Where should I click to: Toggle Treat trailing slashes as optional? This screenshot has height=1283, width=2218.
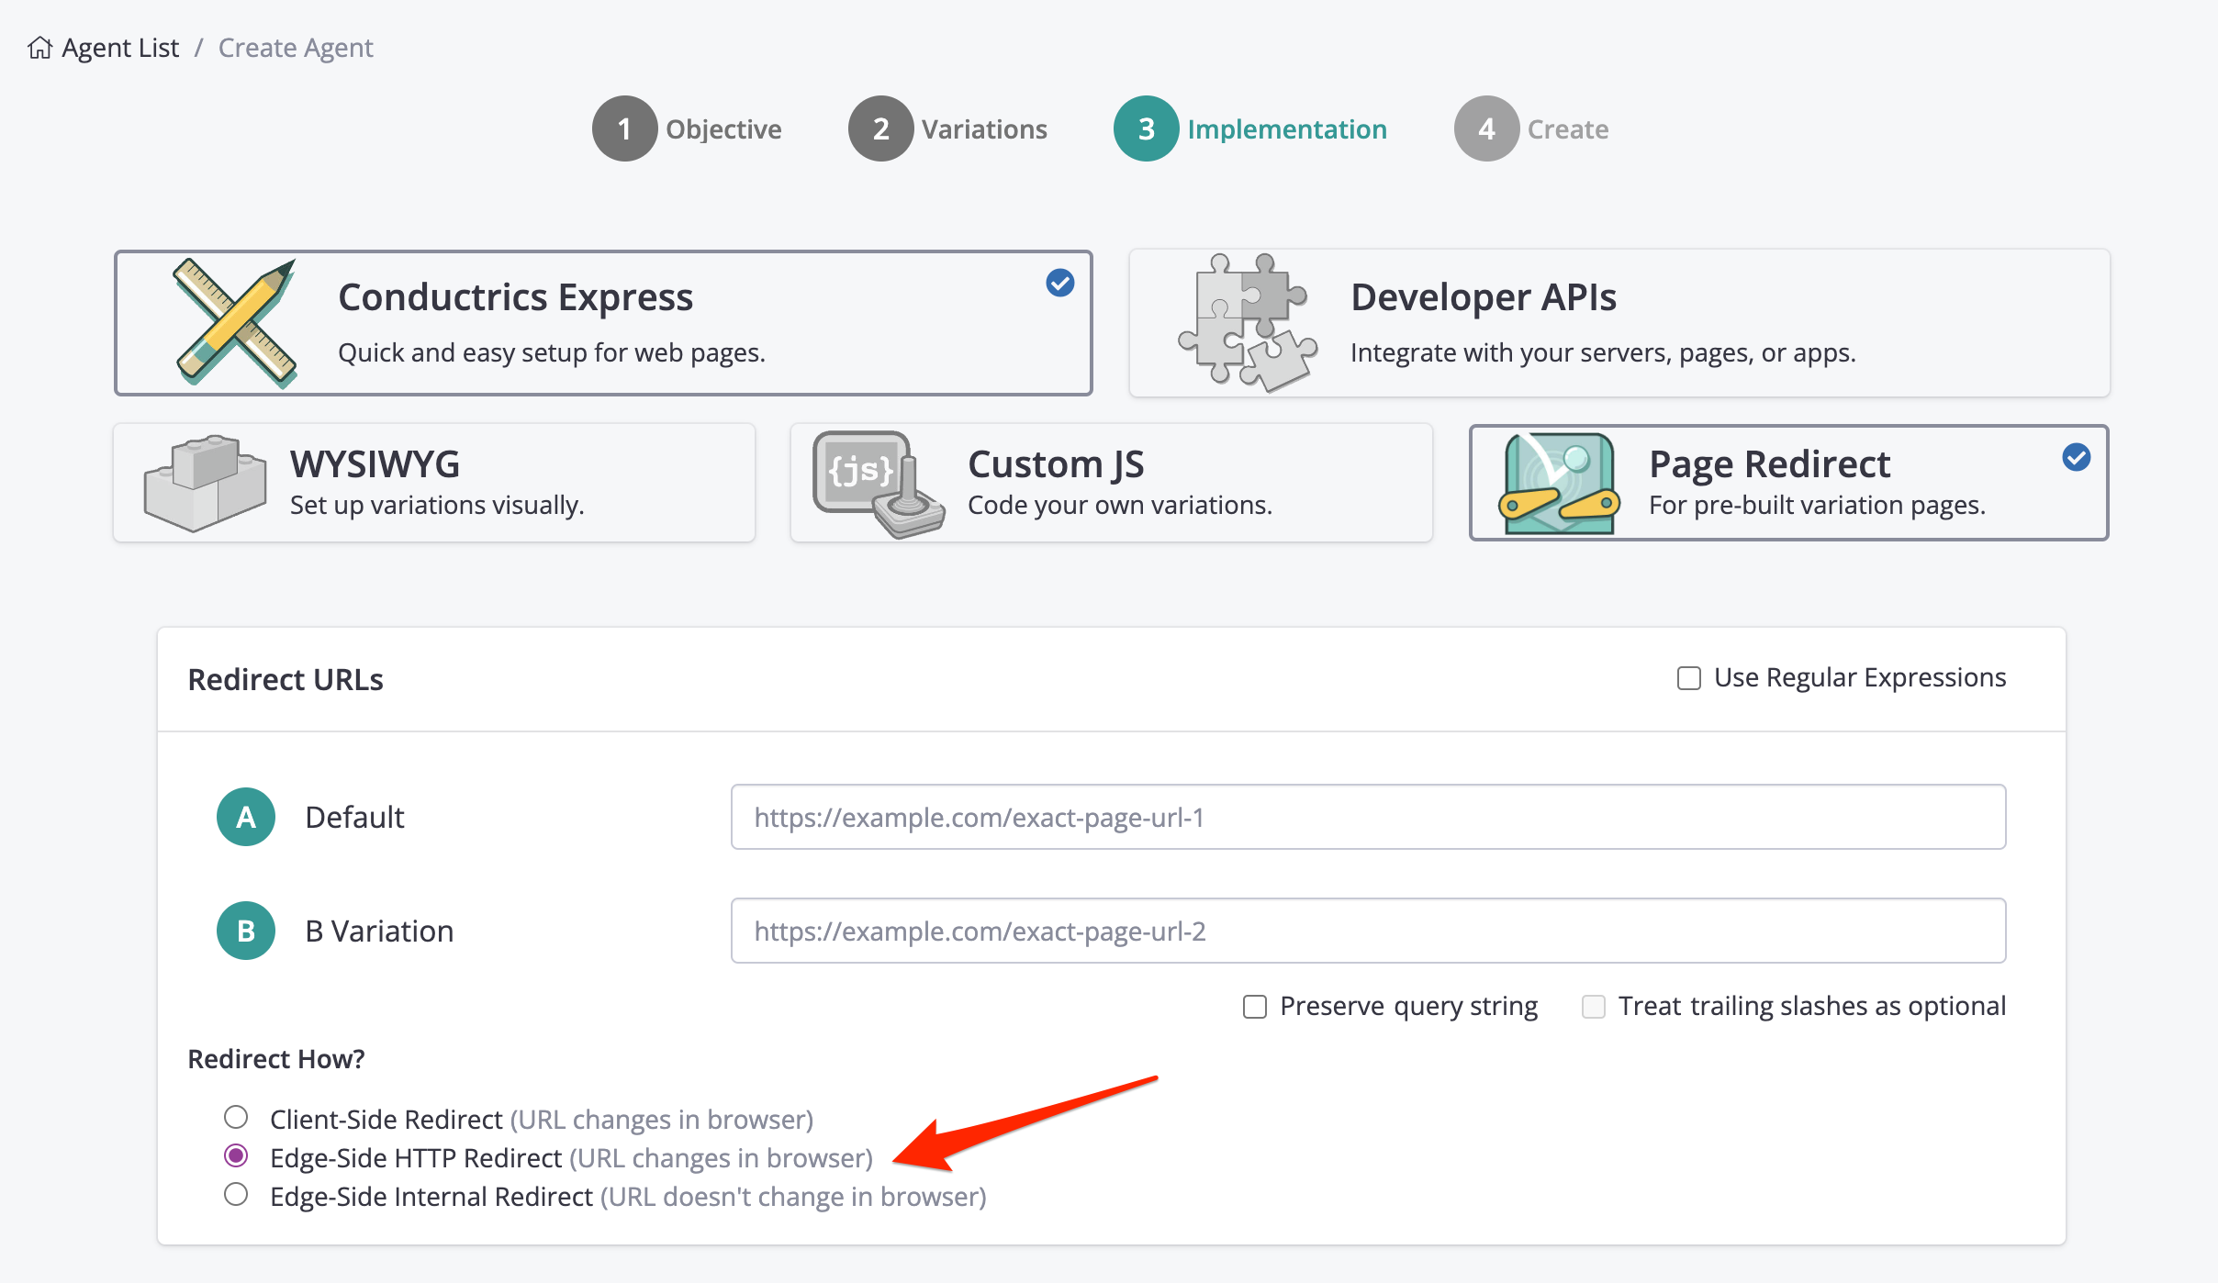pyautogui.click(x=1594, y=1007)
